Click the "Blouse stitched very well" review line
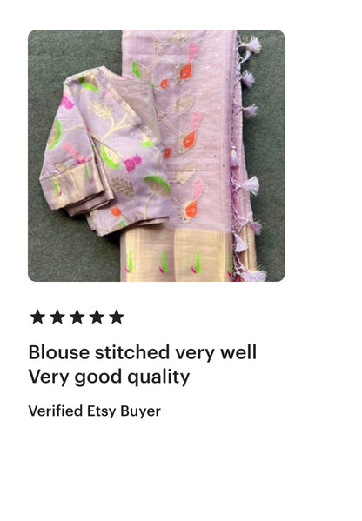Viewport: 362px width, 521px height. (x=143, y=352)
